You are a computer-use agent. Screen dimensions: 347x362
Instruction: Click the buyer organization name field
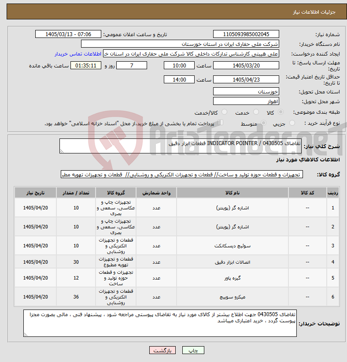coord(180,44)
